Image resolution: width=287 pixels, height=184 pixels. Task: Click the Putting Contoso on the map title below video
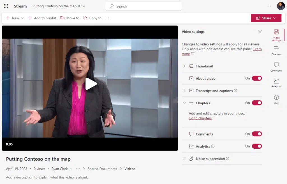38,159
